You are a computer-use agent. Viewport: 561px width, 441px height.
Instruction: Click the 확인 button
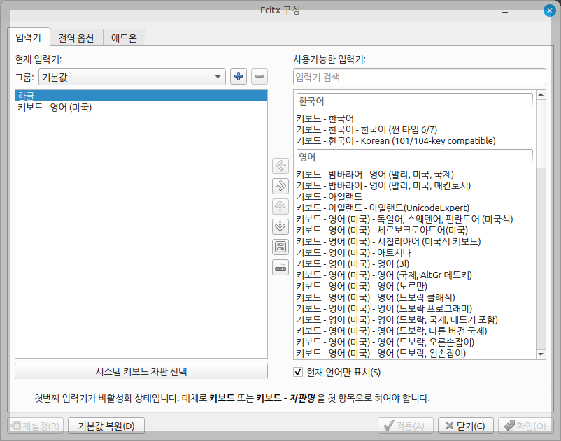(x=525, y=426)
